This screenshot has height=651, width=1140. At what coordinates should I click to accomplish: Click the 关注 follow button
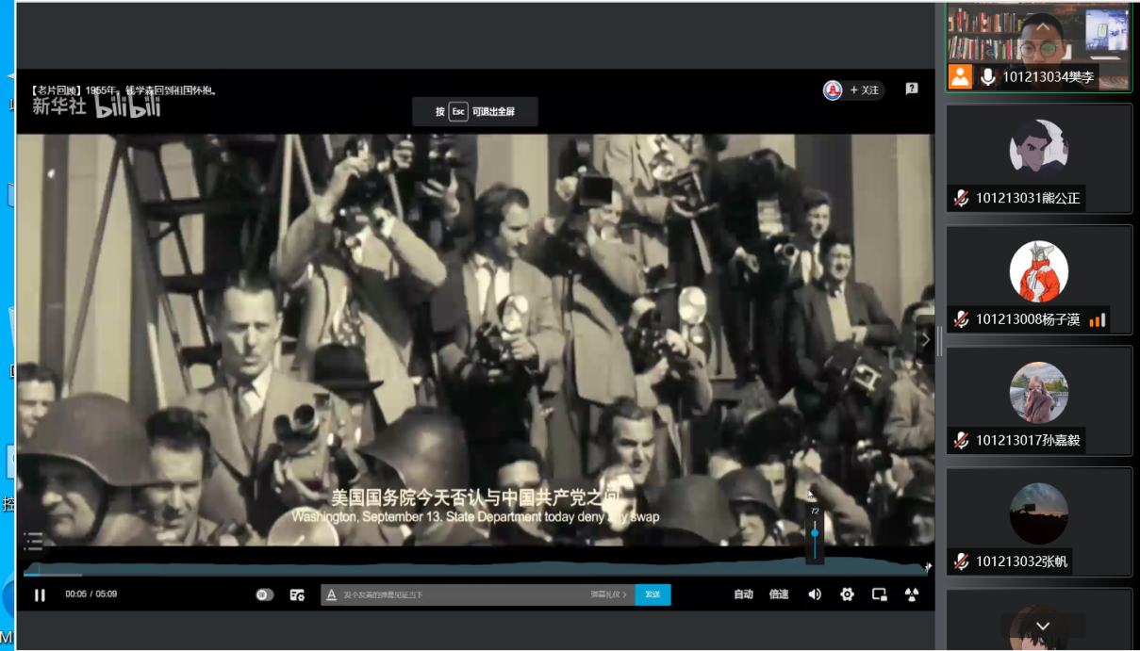point(864,90)
